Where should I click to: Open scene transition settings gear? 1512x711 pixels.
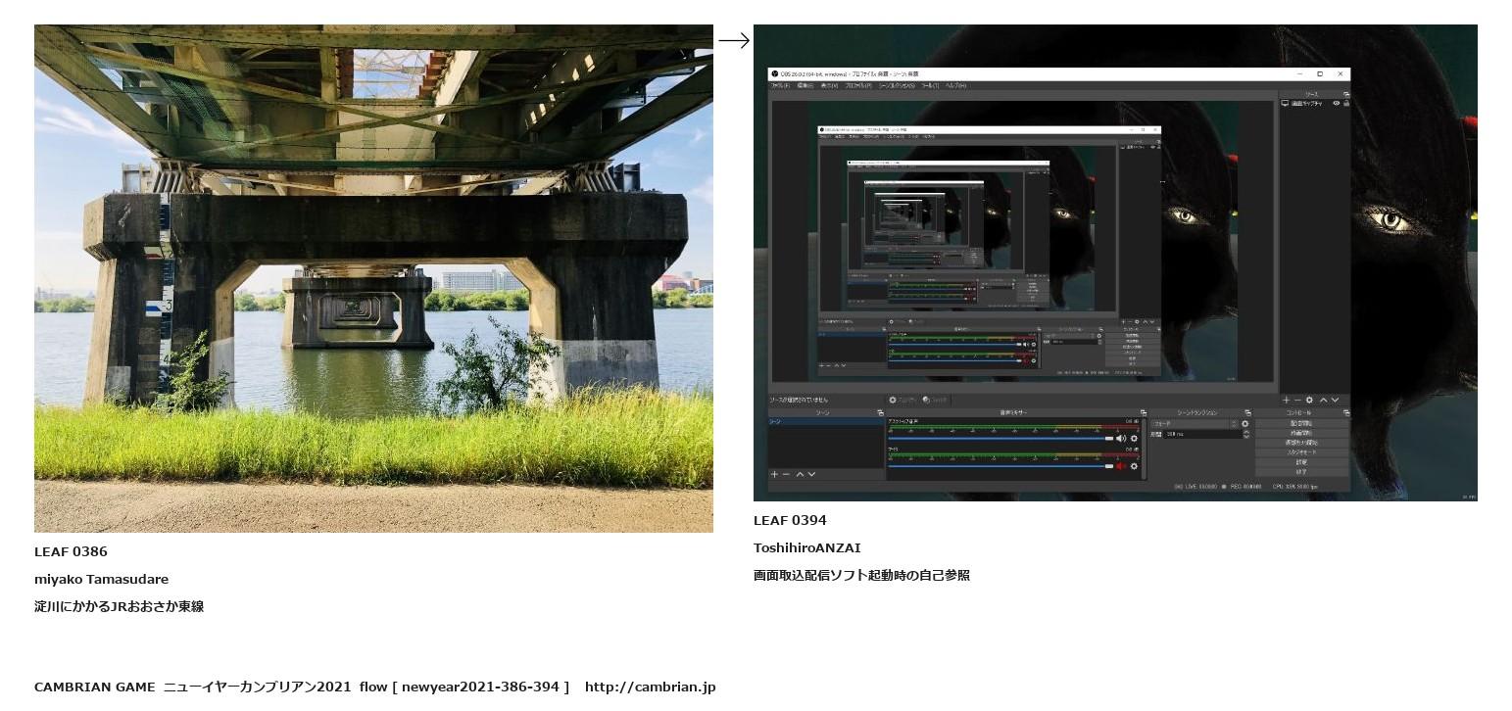[x=1245, y=424]
